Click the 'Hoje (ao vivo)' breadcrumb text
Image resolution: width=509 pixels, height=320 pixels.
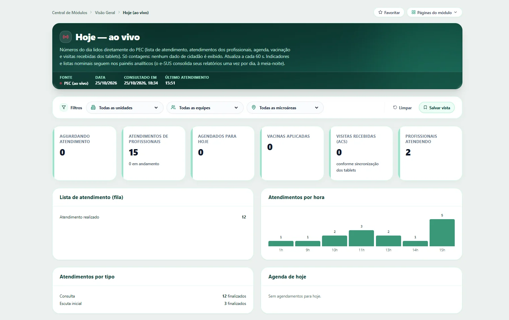[x=136, y=13]
